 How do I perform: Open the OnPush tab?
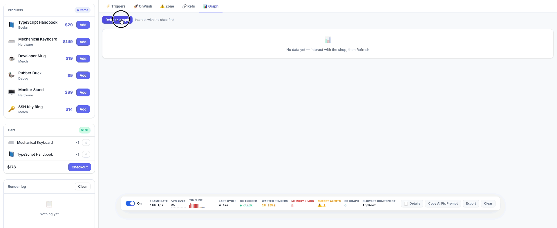click(x=143, y=6)
